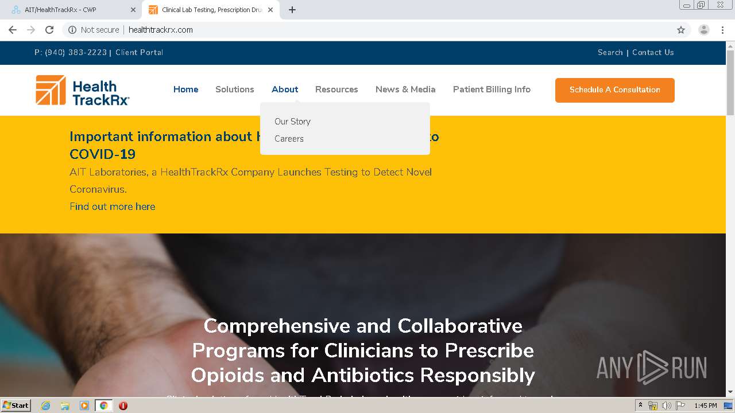This screenshot has width=735, height=413.
Task: Select the Clinical Lab Testing tab
Action: coord(211,10)
